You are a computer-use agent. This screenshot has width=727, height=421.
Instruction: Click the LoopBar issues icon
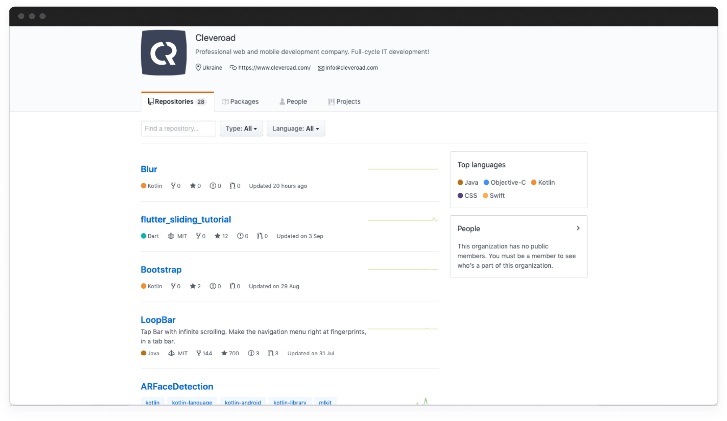[x=251, y=353]
